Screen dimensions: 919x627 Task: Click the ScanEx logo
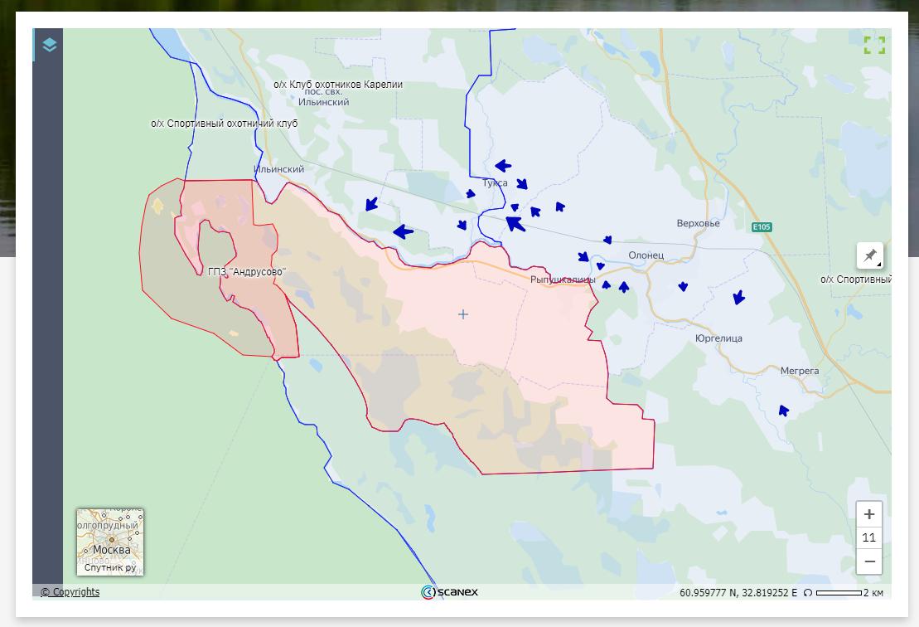point(449,592)
